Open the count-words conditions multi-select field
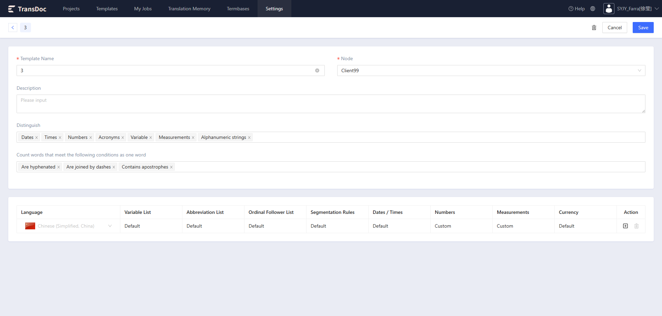The image size is (662, 316). pos(331,167)
